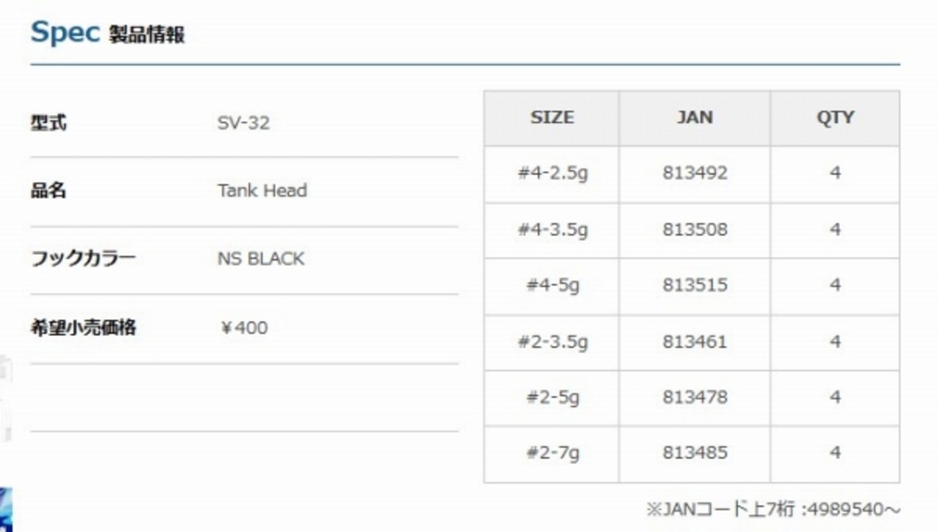Click the NS BLACK hook color value
938x532 pixels.
tap(260, 259)
